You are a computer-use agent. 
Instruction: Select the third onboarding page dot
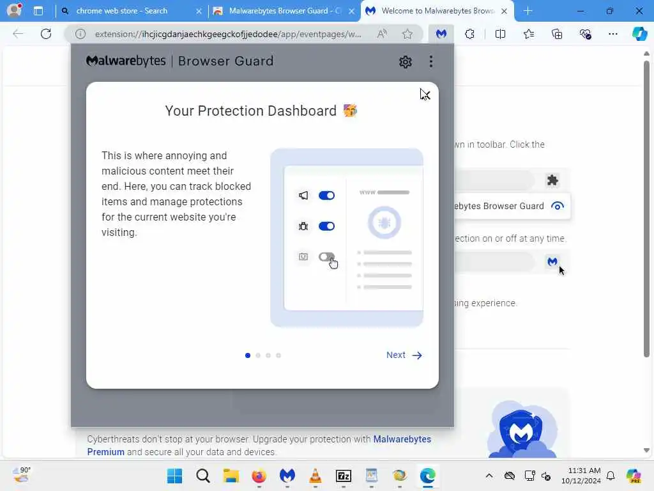[268, 355]
